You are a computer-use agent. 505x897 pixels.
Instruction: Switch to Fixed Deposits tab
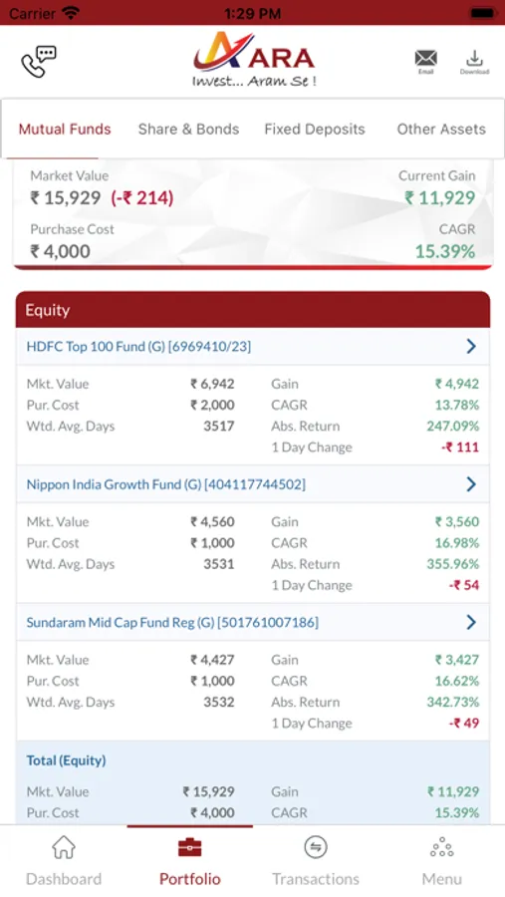pyautogui.click(x=315, y=130)
